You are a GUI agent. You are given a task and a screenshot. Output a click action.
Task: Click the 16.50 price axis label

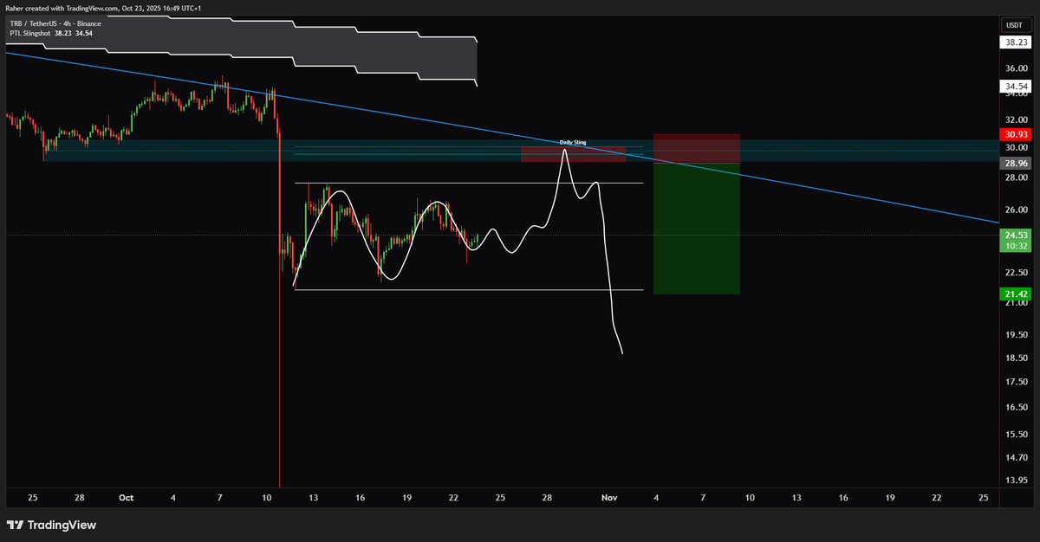pyautogui.click(x=1016, y=407)
